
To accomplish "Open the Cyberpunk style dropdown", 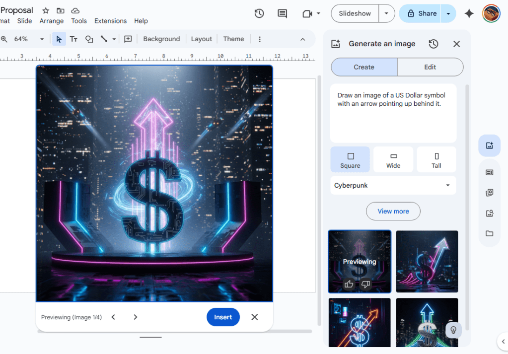I will pos(393,185).
